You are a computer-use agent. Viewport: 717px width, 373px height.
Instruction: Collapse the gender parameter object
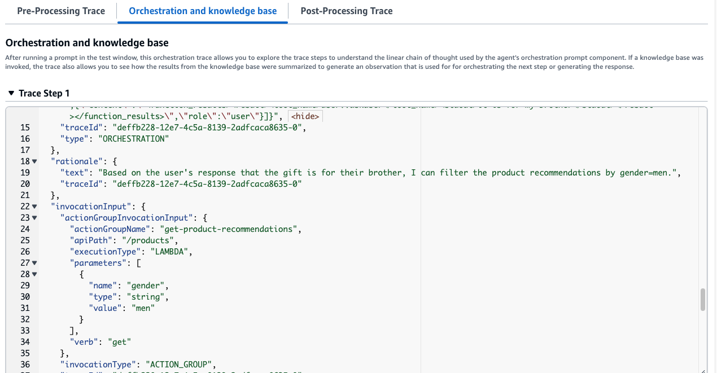click(x=35, y=274)
